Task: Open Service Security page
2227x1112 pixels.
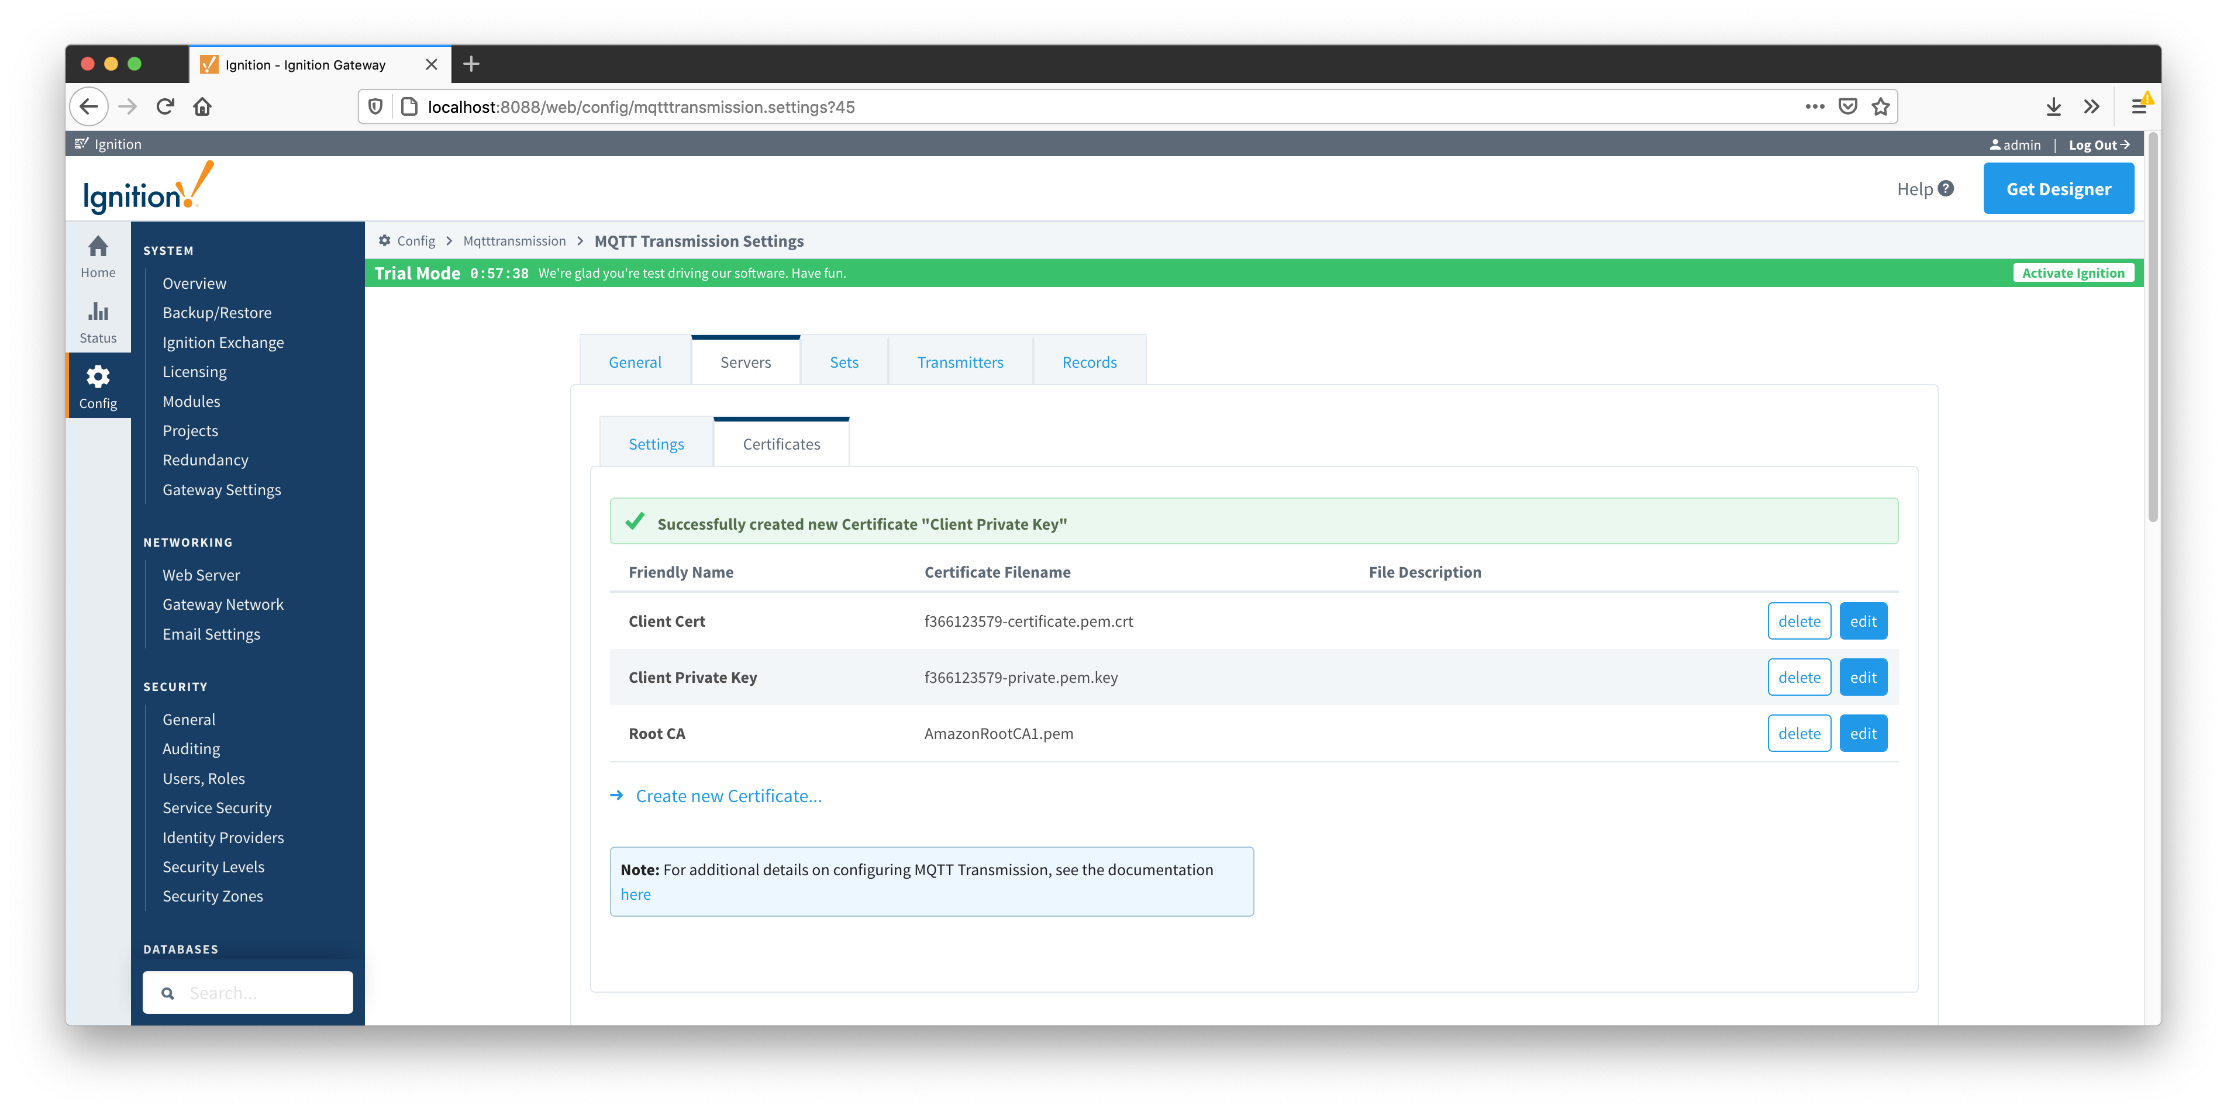Action: point(217,808)
